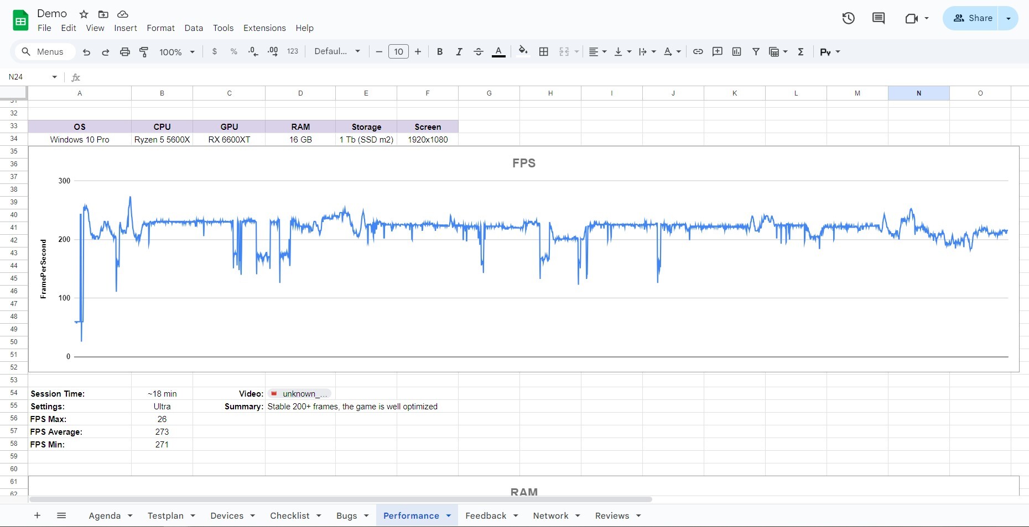Open the fill color picker
1029x527 pixels.
[x=523, y=52]
